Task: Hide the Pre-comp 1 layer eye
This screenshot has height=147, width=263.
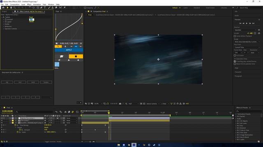Action: 2,120
